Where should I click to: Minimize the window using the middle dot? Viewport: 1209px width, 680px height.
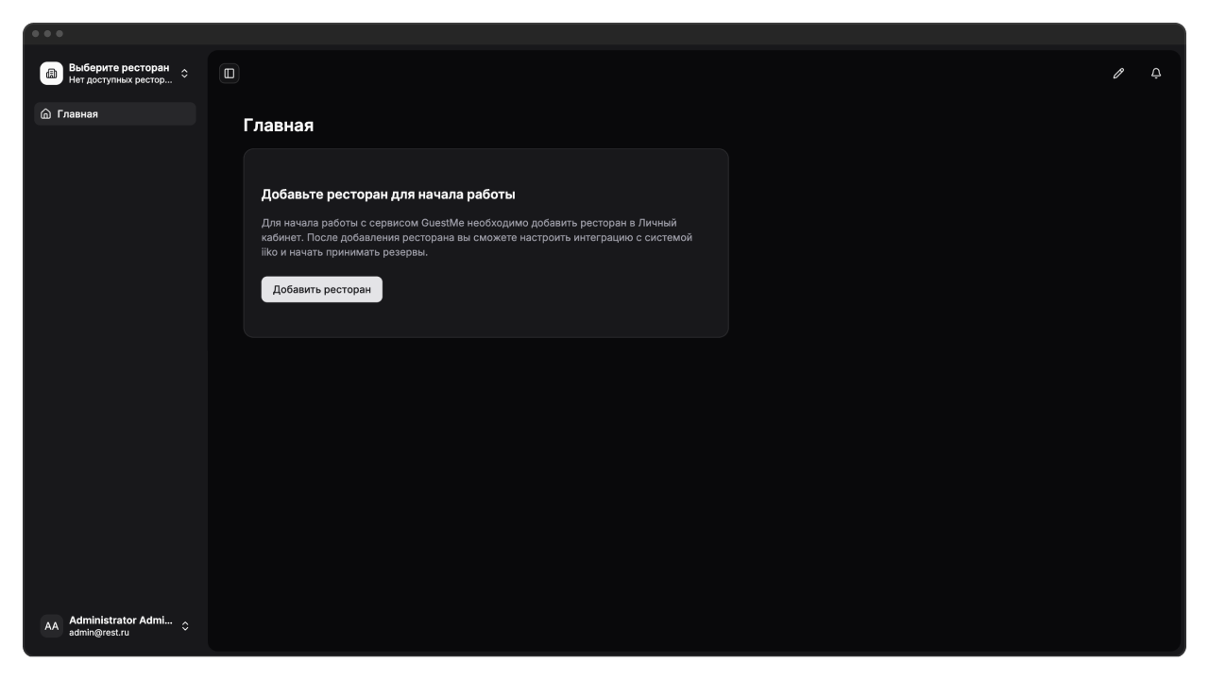coord(47,34)
